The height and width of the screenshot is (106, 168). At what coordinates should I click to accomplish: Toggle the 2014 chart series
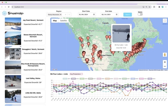[67, 79]
